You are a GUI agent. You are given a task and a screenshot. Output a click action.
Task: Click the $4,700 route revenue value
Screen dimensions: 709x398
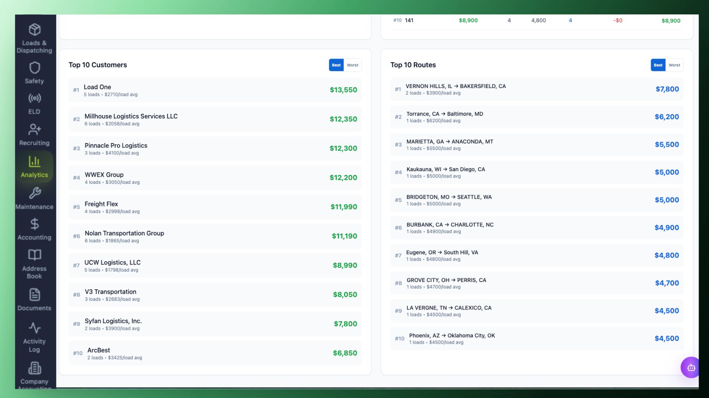click(667, 283)
